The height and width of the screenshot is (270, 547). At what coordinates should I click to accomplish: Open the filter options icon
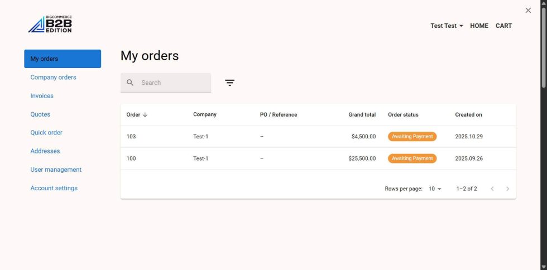[x=229, y=83]
